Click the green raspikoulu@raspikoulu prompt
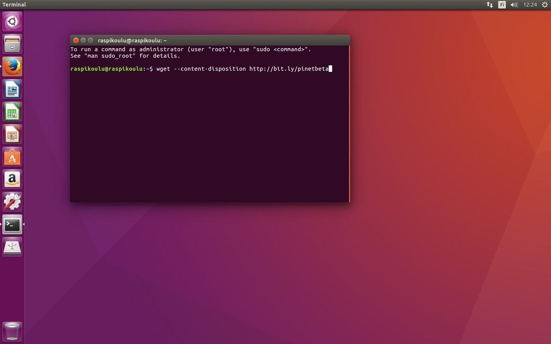The width and height of the screenshot is (551, 344). click(x=106, y=69)
